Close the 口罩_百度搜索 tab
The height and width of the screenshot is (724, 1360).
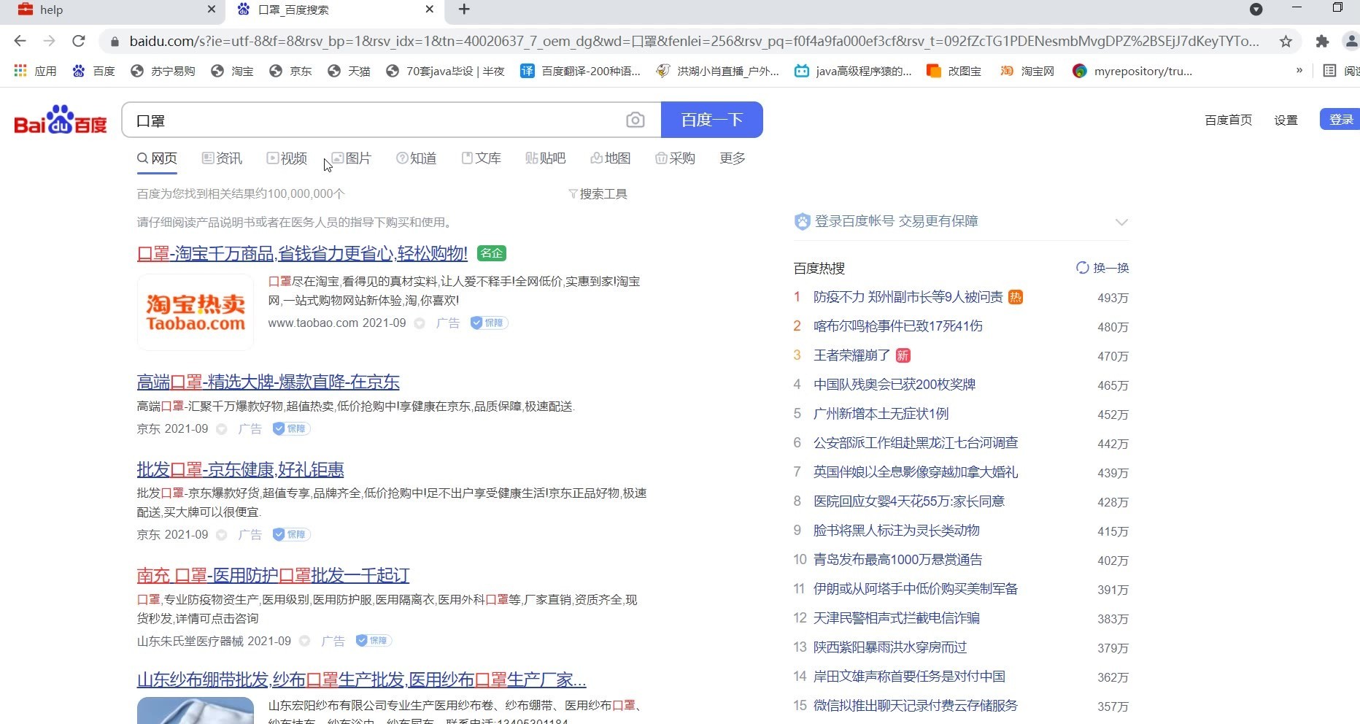(x=430, y=9)
